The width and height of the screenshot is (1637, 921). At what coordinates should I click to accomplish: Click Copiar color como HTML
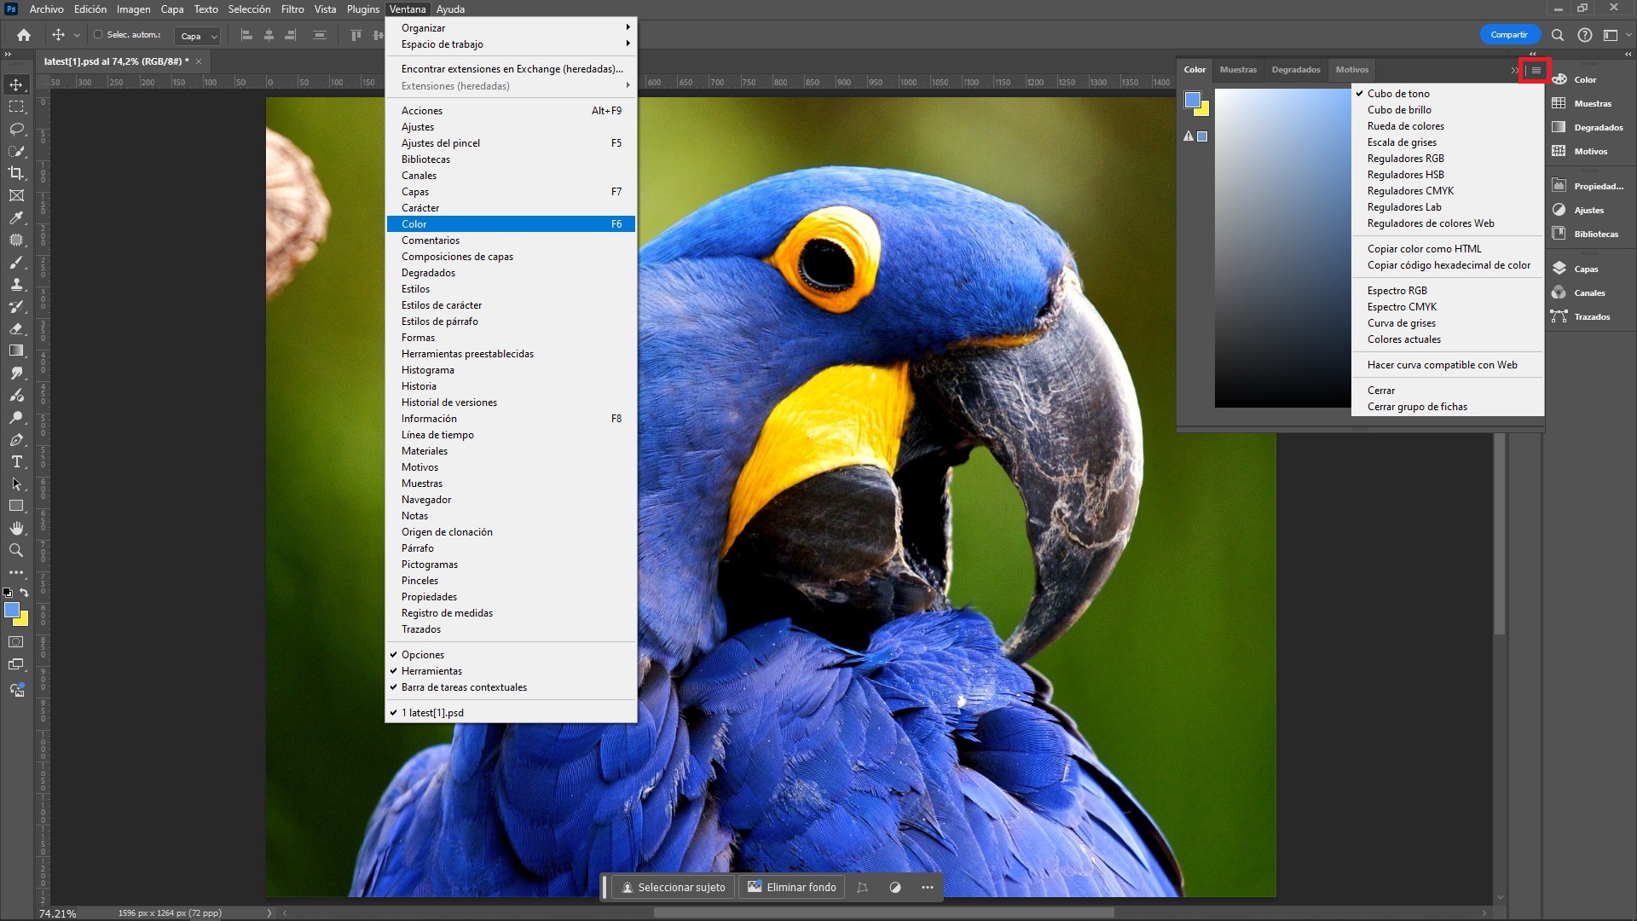pos(1448,249)
